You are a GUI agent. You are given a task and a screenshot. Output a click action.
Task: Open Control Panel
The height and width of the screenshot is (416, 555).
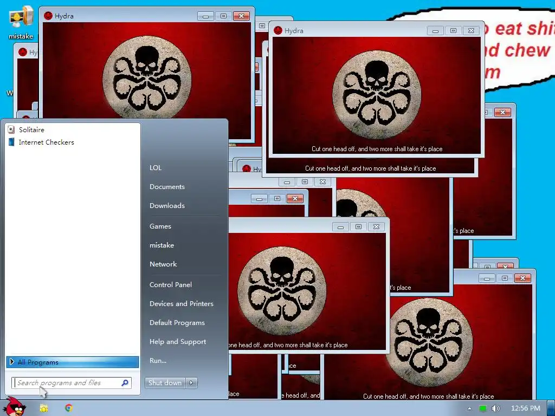(171, 285)
